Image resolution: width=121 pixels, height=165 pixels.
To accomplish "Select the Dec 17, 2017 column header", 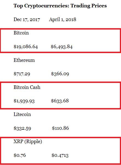I will [x=27, y=20].
